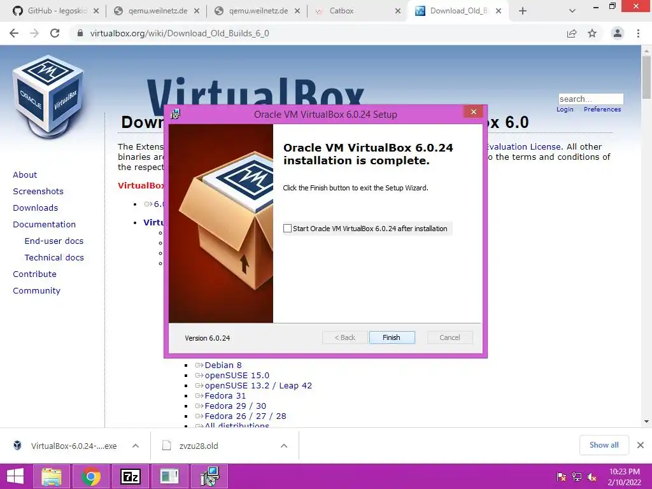Viewport: 652px width, 489px height.
Task: Open Documentation in sidebar
Action: [45, 225]
